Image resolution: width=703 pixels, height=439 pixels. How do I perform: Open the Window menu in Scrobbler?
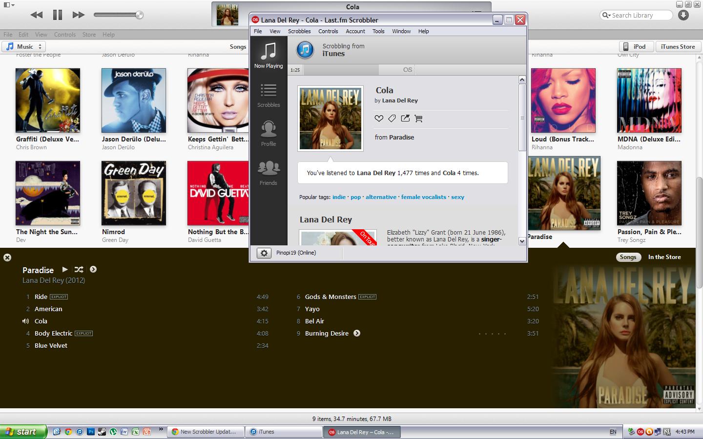(x=401, y=31)
